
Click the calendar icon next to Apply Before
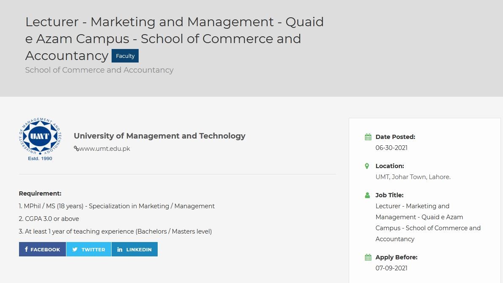coord(368,257)
